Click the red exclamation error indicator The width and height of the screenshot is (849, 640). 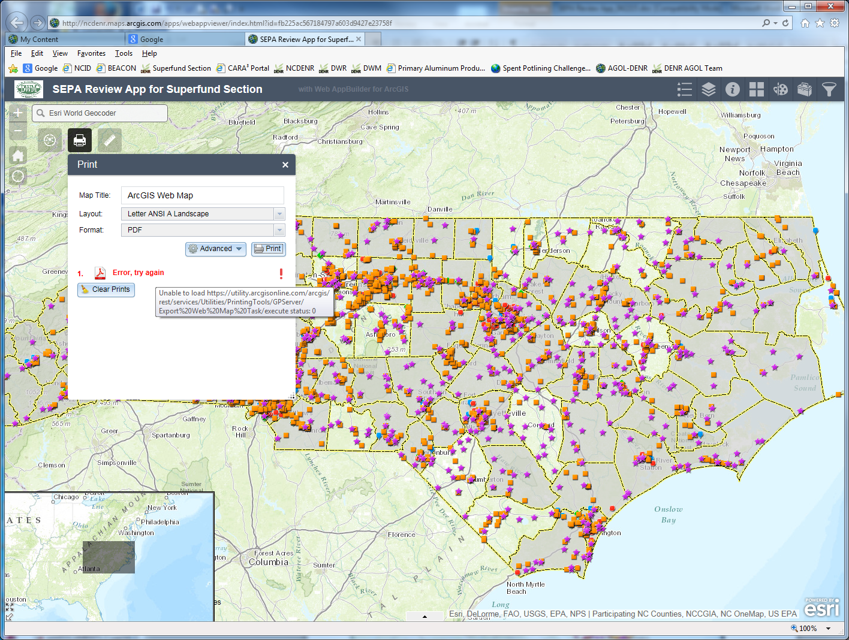pyautogui.click(x=281, y=273)
